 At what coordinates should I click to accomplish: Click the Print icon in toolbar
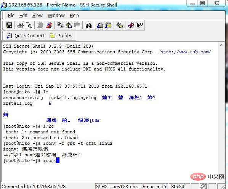point(21,26)
